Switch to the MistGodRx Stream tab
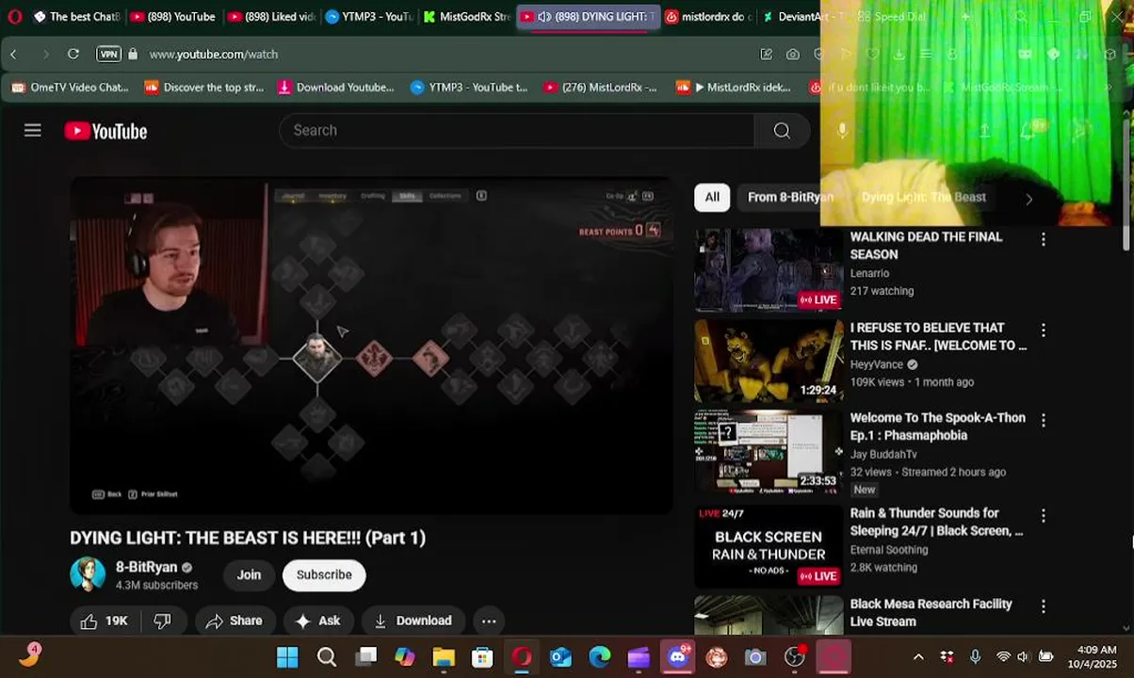 pos(467,16)
